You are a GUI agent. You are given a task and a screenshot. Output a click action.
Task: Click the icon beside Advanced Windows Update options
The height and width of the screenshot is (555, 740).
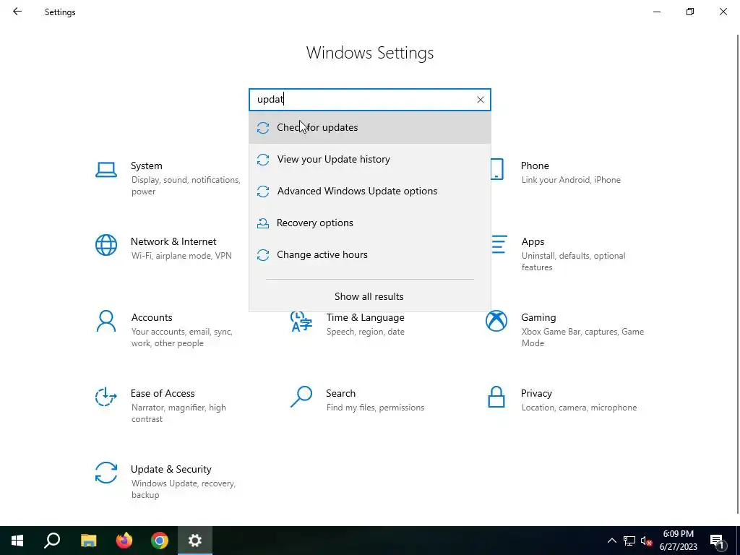[x=263, y=191]
